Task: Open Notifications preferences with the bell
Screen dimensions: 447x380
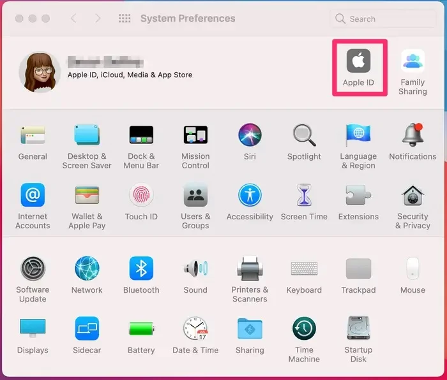Action: pos(413,135)
